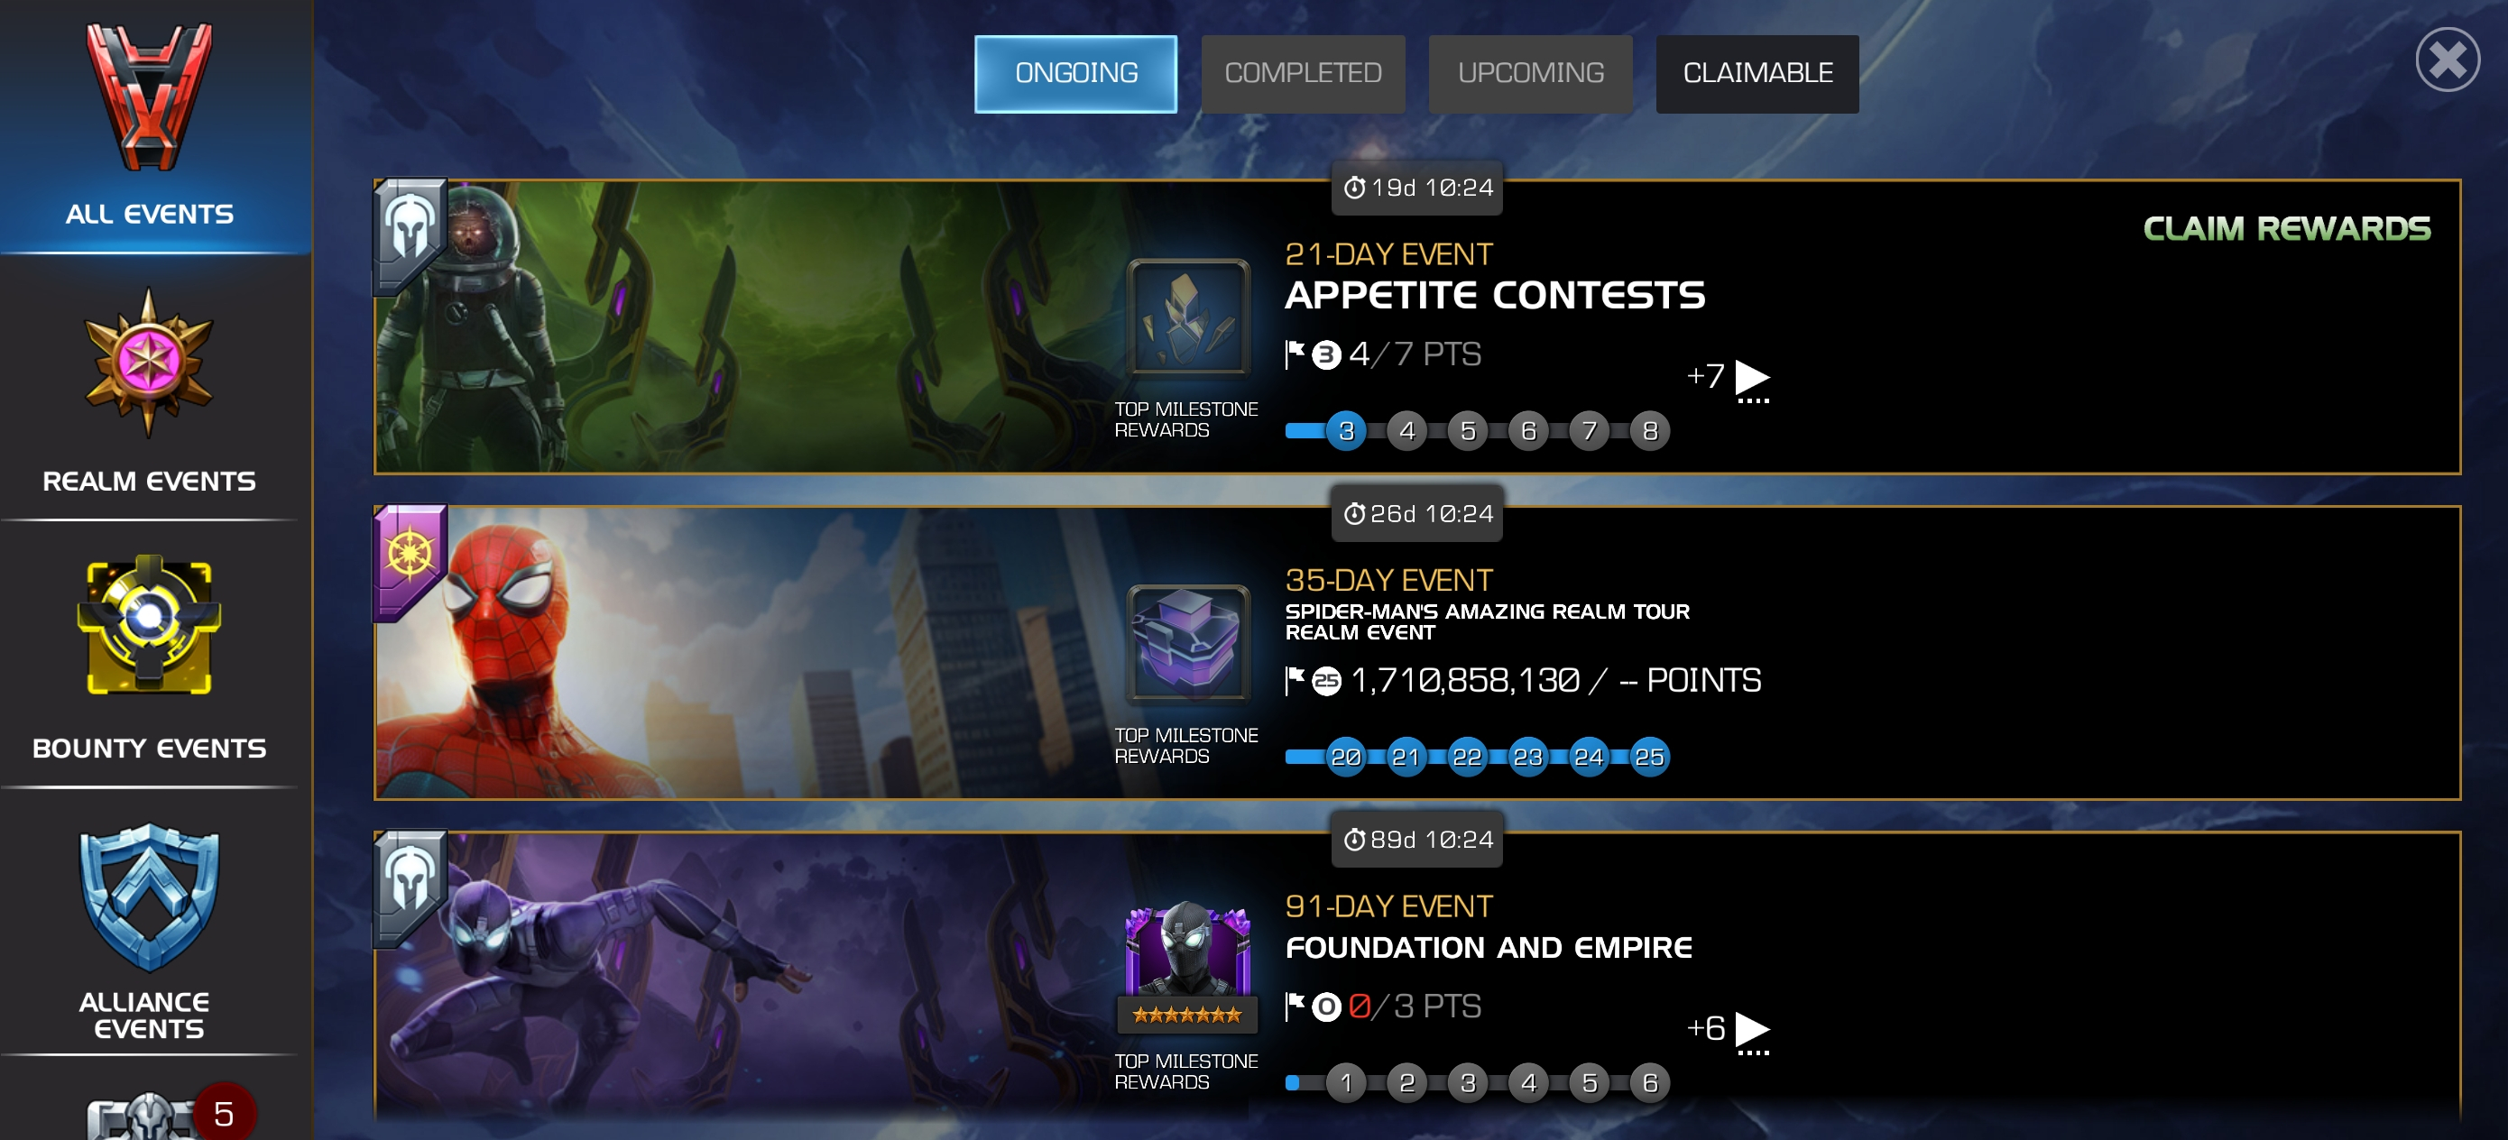Screen dimensions: 2508x1140
Task: Claim rewards for Appetite Contests
Action: (2286, 229)
